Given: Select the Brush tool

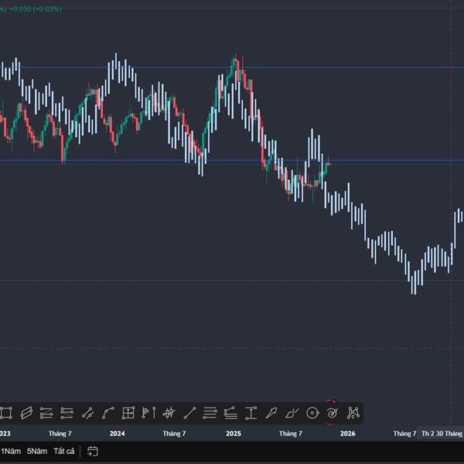Looking at the screenshot, I should pos(292,412).
